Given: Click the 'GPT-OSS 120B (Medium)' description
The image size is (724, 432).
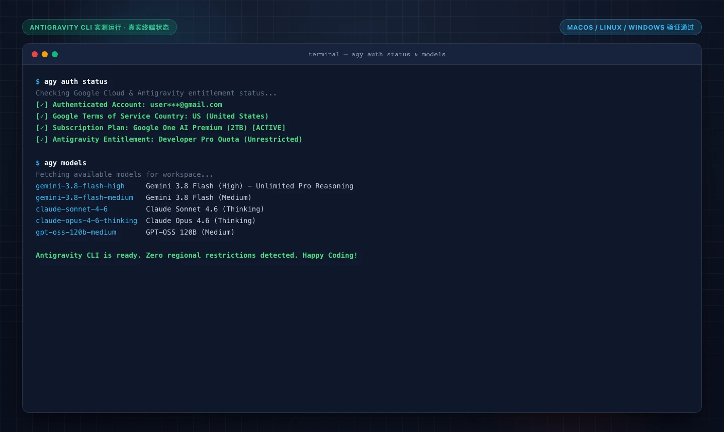Looking at the screenshot, I should pos(190,232).
